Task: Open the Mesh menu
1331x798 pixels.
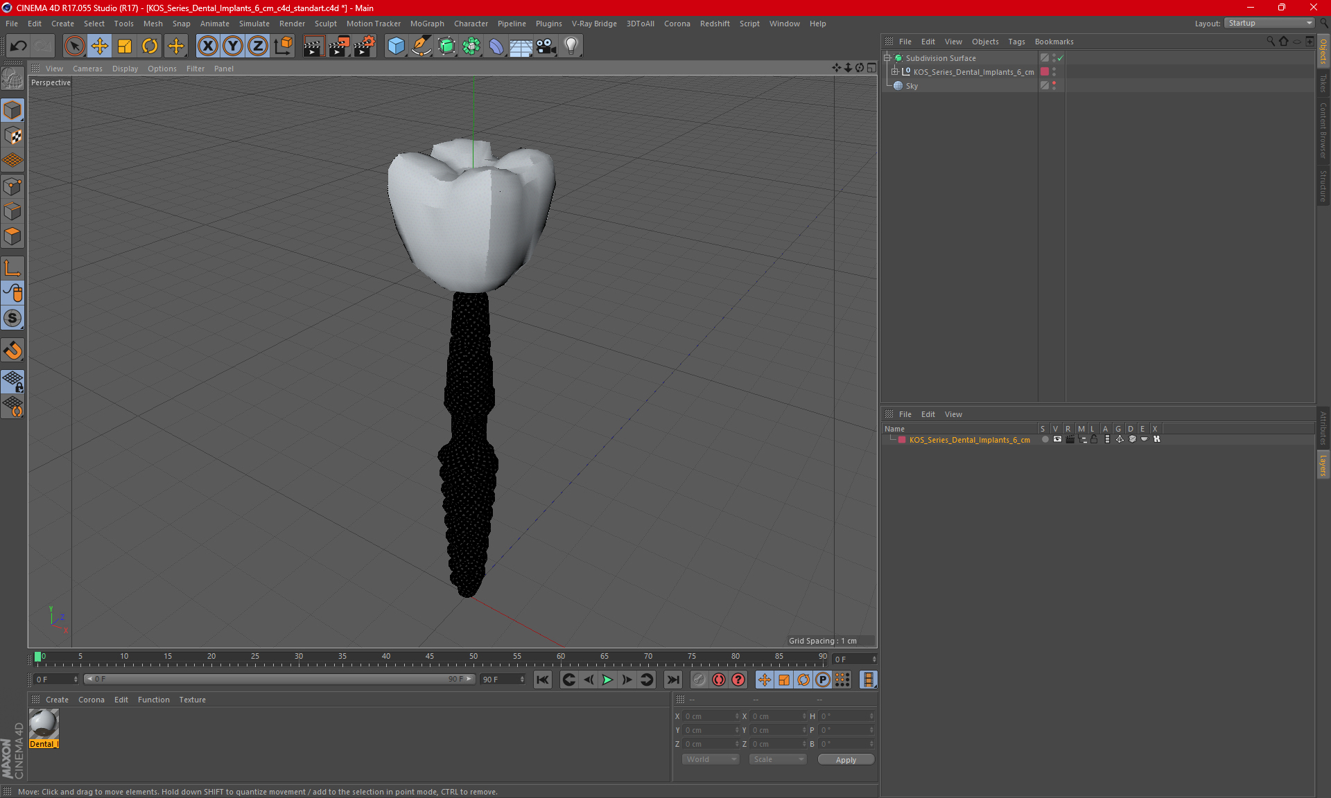Action: pyautogui.click(x=153, y=24)
